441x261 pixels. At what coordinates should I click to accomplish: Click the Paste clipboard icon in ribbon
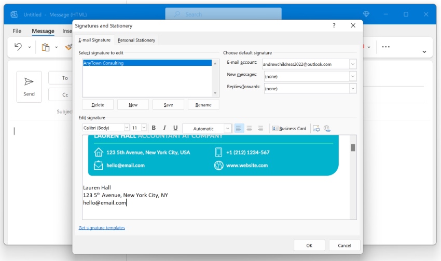[x=46, y=47]
